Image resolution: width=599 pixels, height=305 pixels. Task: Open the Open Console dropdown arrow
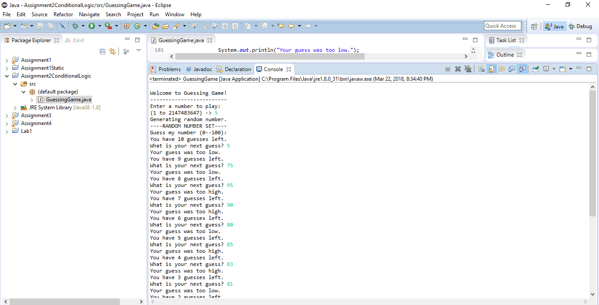click(570, 69)
